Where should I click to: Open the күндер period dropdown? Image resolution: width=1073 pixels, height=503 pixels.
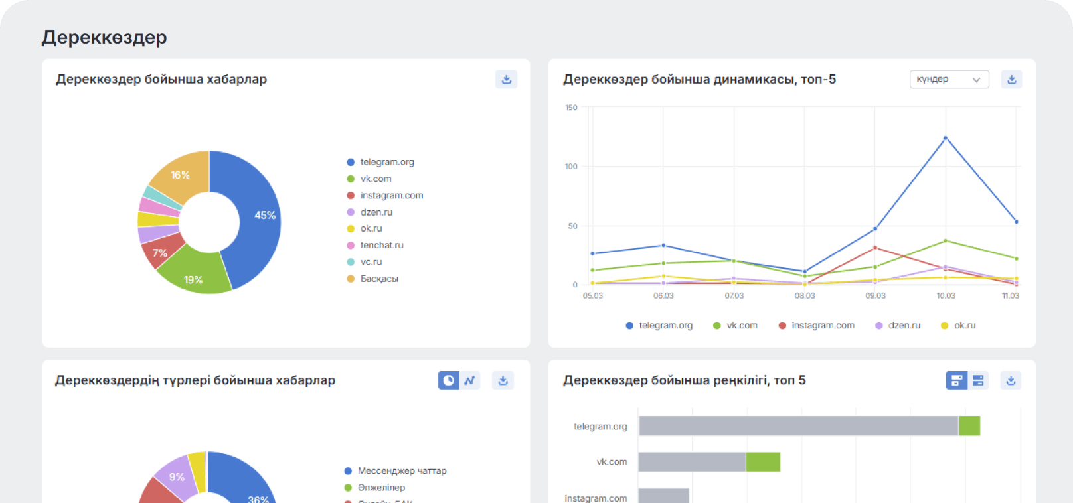(949, 79)
